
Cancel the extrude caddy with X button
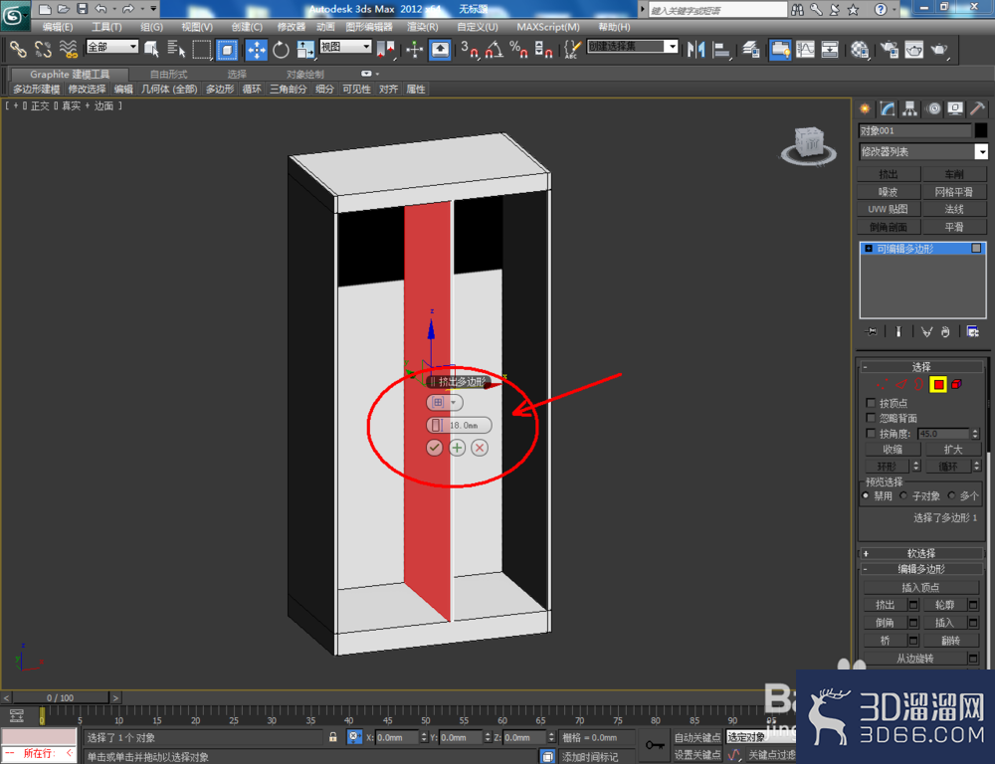480,448
